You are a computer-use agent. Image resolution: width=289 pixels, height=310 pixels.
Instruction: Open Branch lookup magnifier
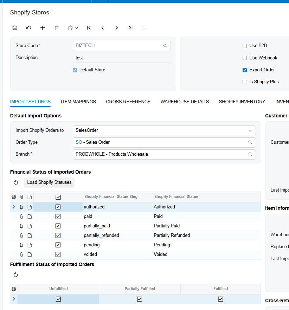pyautogui.click(x=250, y=154)
